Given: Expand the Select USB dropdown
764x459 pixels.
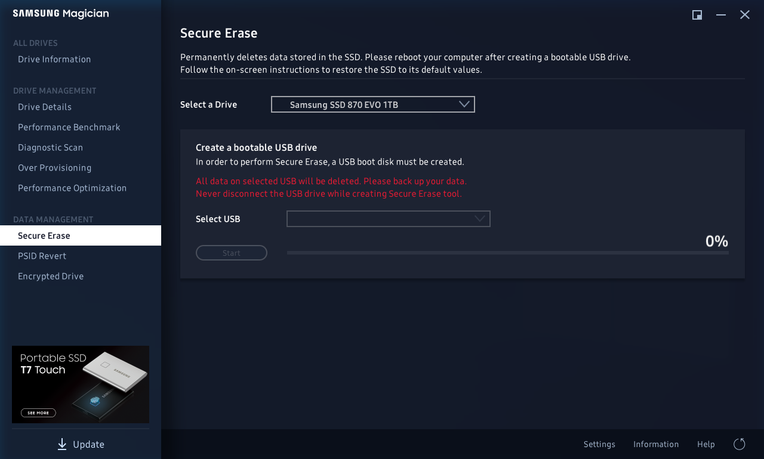Looking at the screenshot, I should click(x=389, y=219).
